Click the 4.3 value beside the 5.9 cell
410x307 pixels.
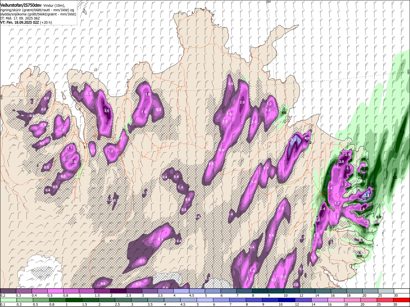307,138
